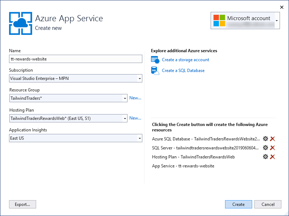Open settings gear for Hosting Plan resource
This screenshot has height=216, width=289.
click(x=265, y=157)
